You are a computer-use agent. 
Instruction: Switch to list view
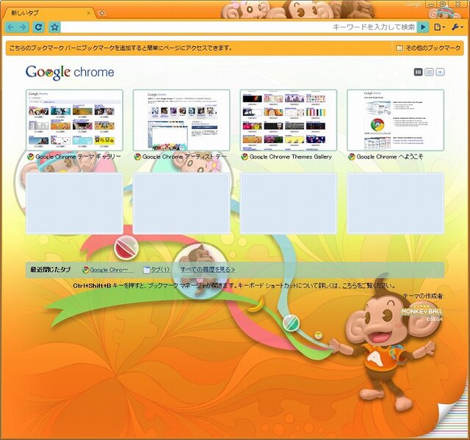429,72
